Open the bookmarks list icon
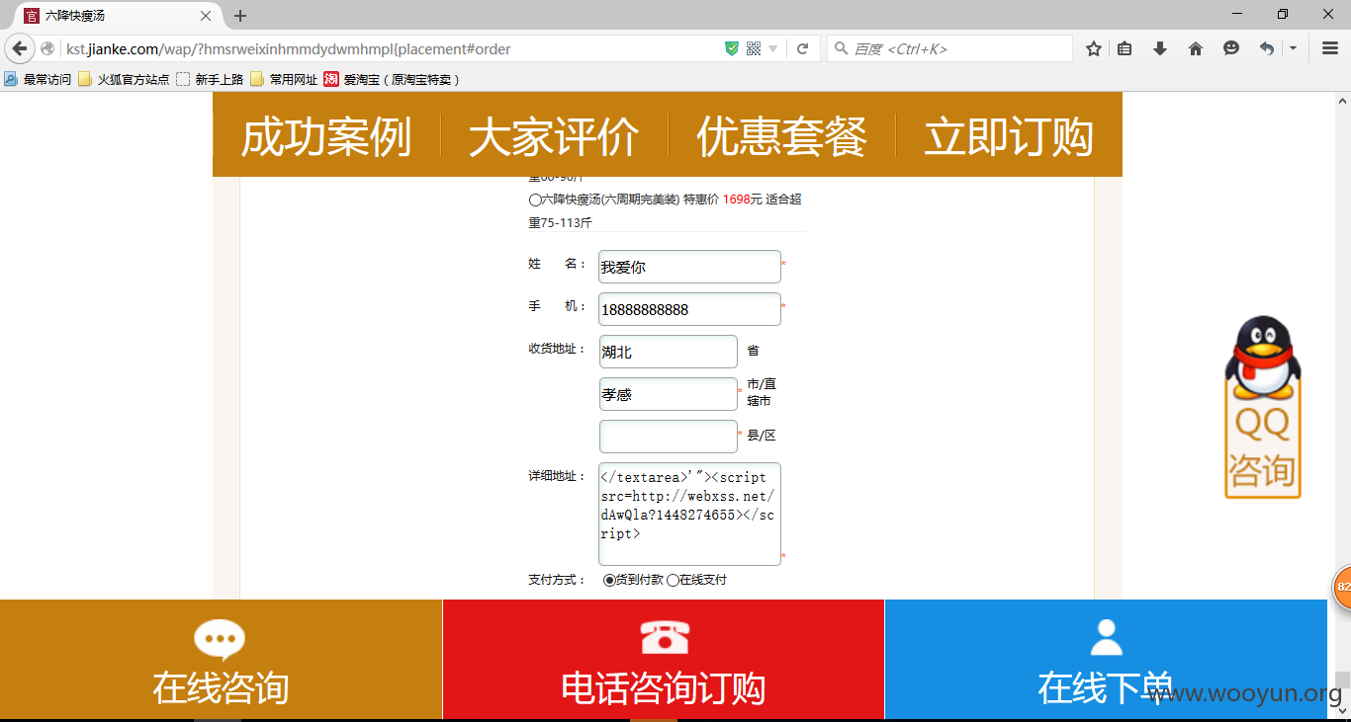Screen dimensions: 1351x722 pos(1125,48)
